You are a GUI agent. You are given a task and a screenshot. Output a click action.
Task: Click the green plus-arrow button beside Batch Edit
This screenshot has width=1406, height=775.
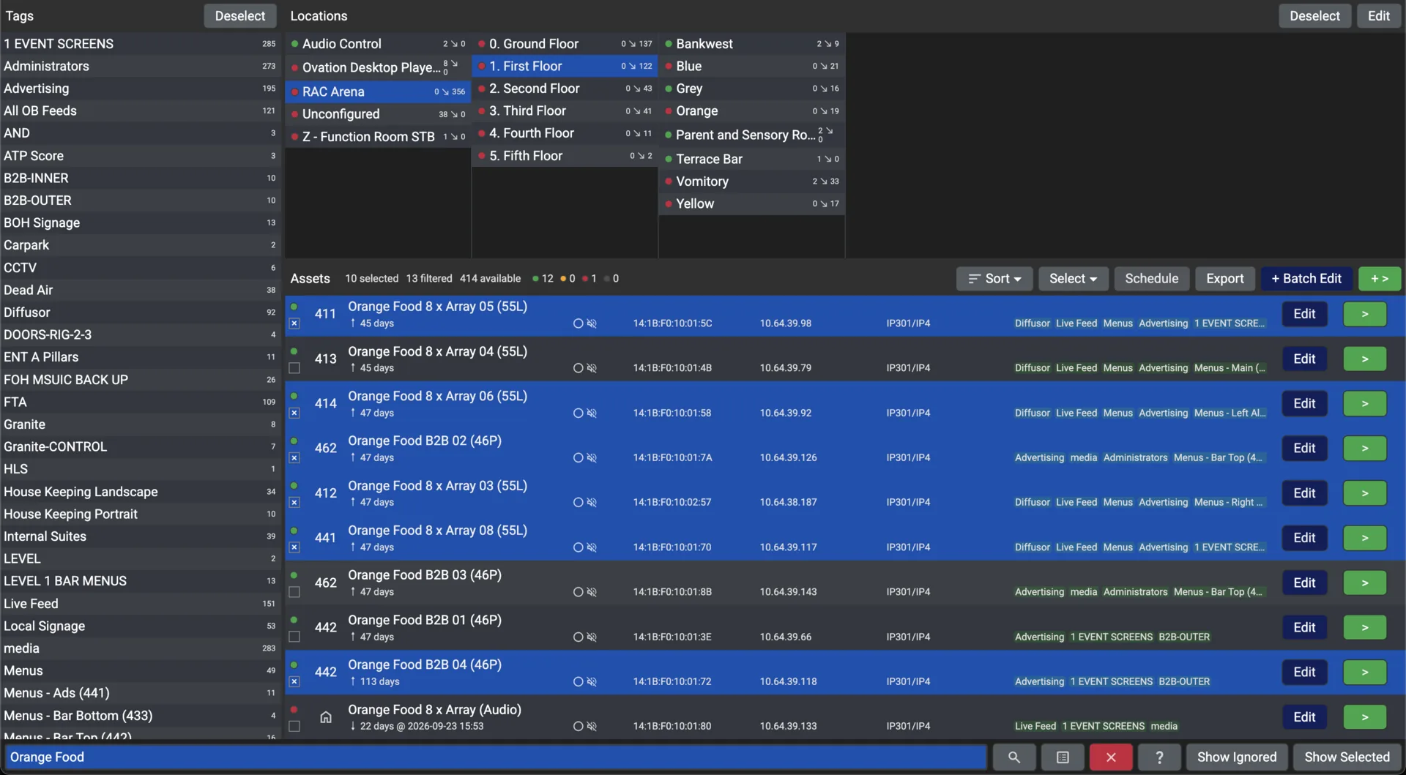tap(1380, 279)
